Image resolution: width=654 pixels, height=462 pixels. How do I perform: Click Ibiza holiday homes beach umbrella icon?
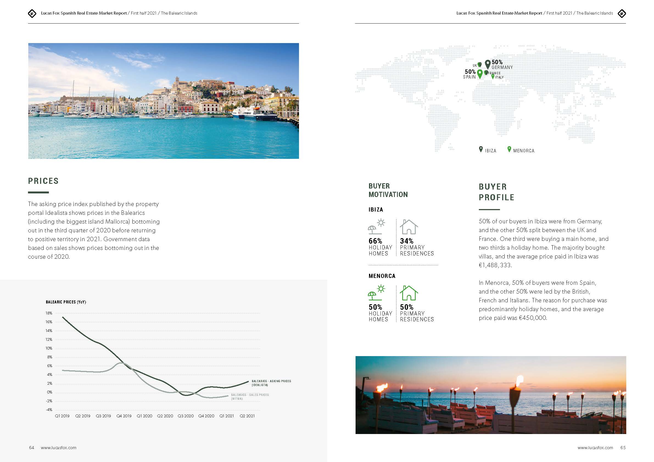click(x=376, y=227)
